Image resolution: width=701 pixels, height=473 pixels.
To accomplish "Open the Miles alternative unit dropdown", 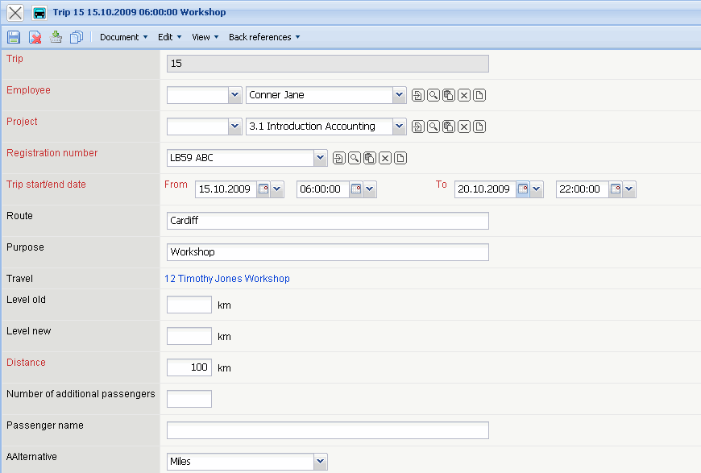I will click(320, 462).
